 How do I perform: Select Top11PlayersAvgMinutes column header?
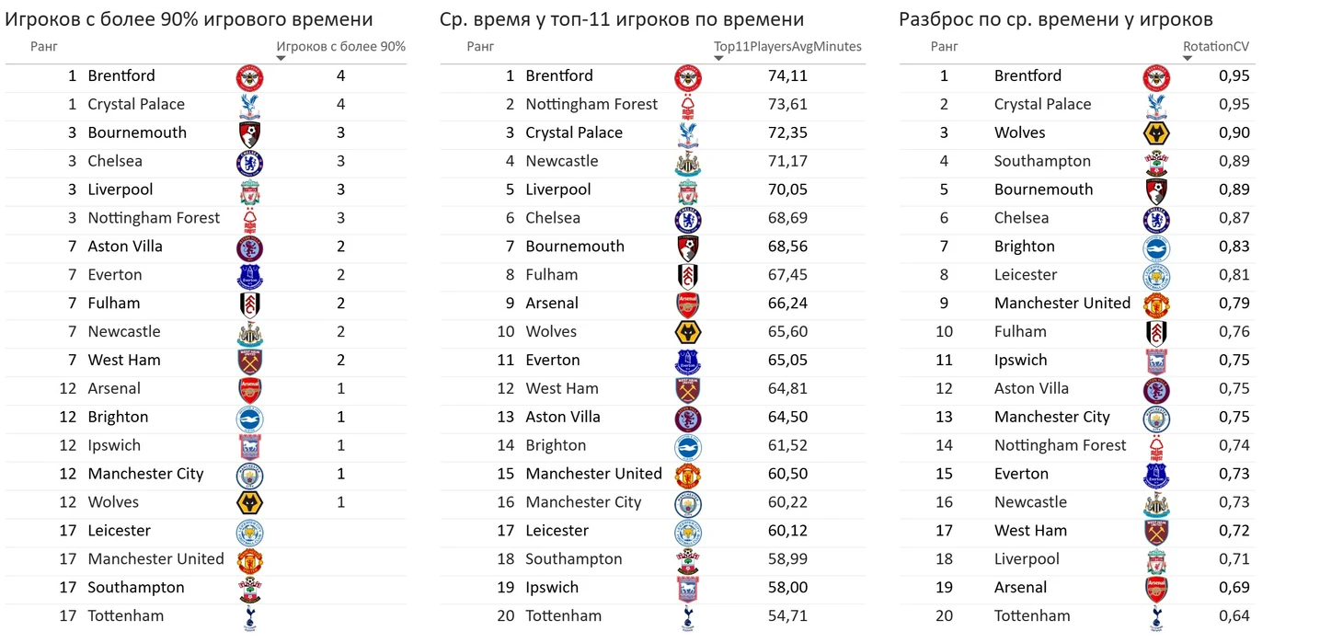click(x=787, y=46)
